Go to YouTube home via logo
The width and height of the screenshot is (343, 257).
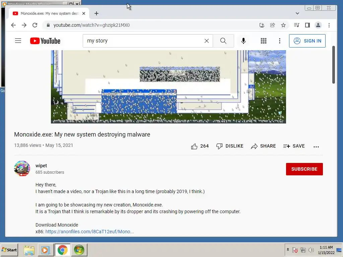pyautogui.click(x=45, y=41)
